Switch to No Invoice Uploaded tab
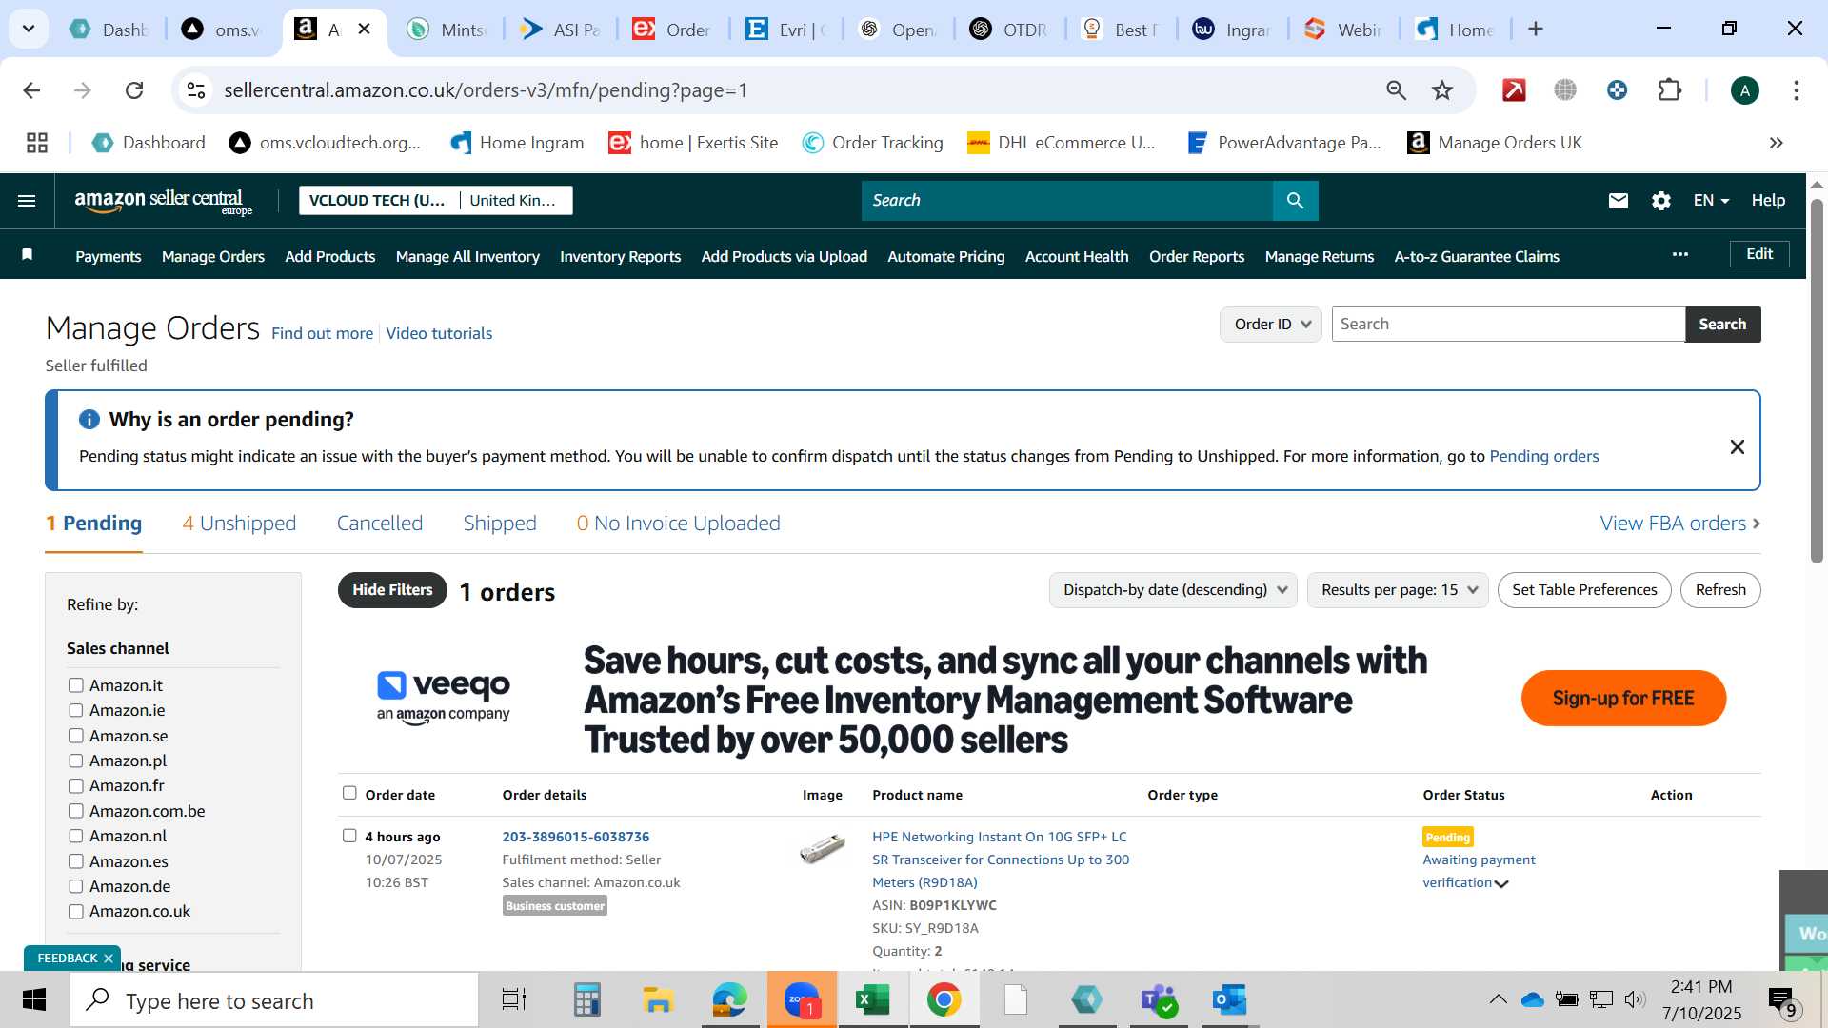The image size is (1828, 1028). (678, 524)
